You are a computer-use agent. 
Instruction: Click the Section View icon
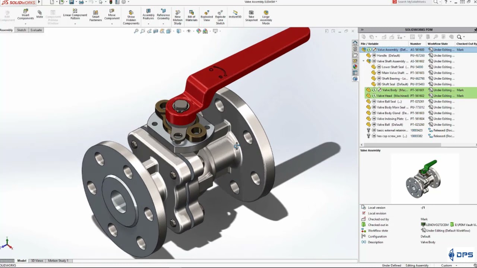[156, 31]
